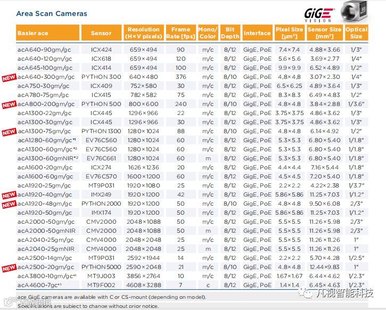Select model acA640-90gm/gc
Viewport: 386px width, 310px height.
44,50
